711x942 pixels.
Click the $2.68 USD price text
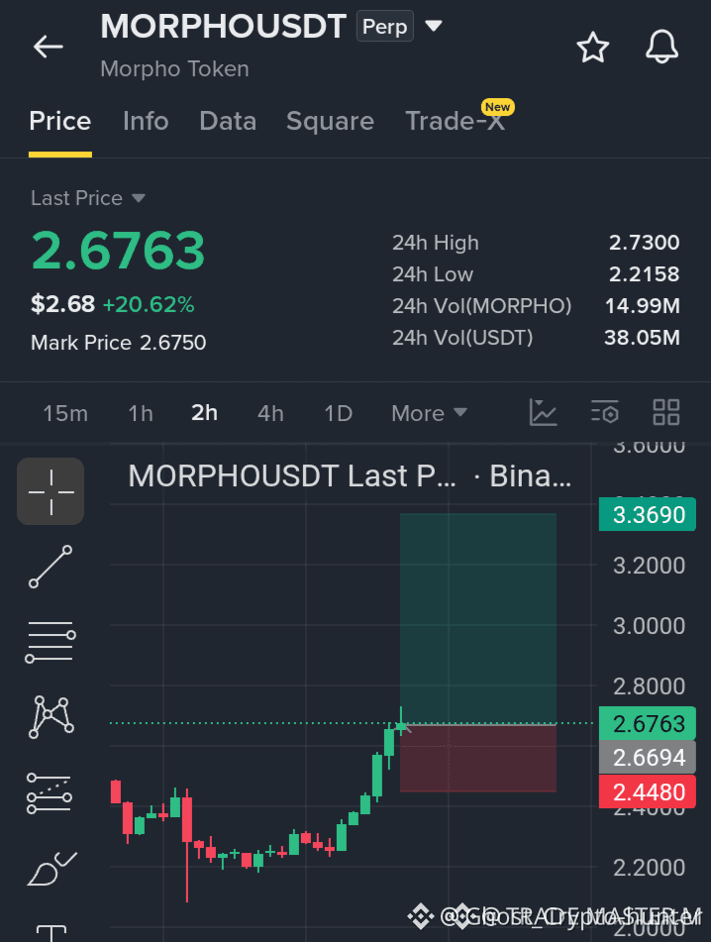click(63, 304)
